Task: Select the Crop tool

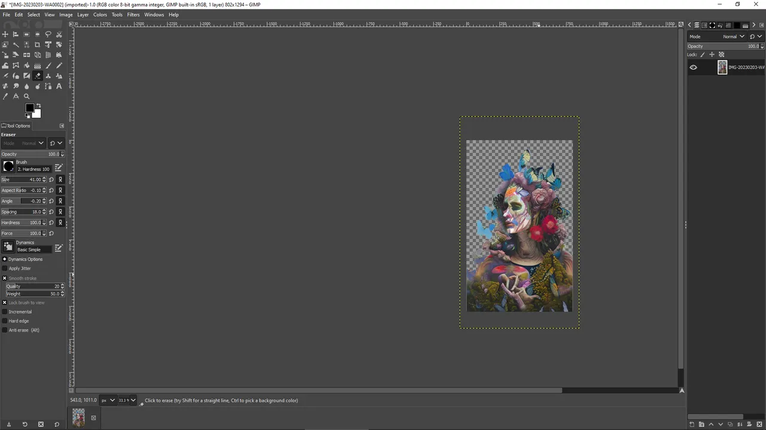Action: coord(37,45)
